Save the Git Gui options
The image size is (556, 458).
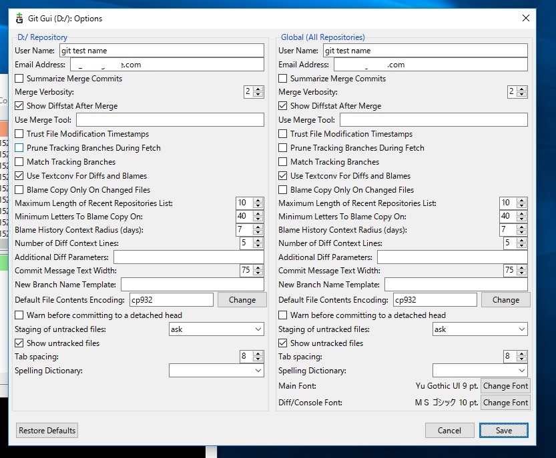coord(504,431)
